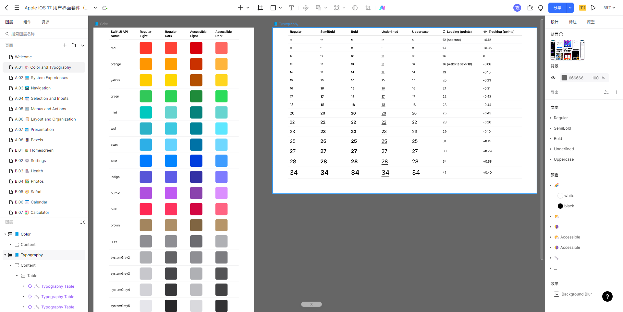Expand the Bold text style group
The image size is (623, 312).
(551, 139)
